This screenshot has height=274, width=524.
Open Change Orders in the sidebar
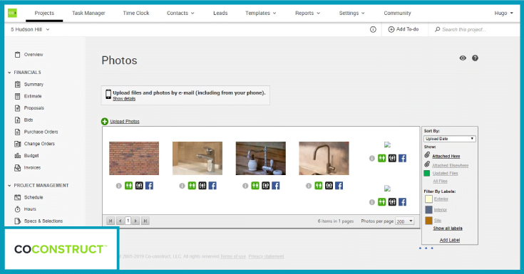pos(34,144)
